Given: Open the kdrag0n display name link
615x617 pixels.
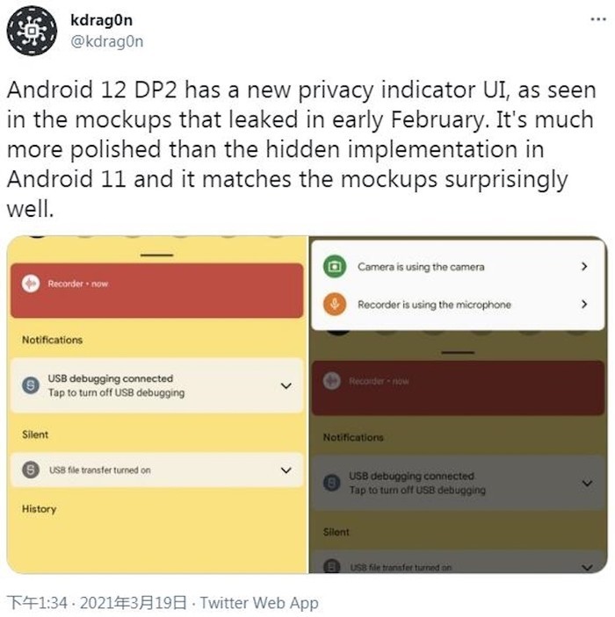Looking at the screenshot, I should click(x=102, y=20).
